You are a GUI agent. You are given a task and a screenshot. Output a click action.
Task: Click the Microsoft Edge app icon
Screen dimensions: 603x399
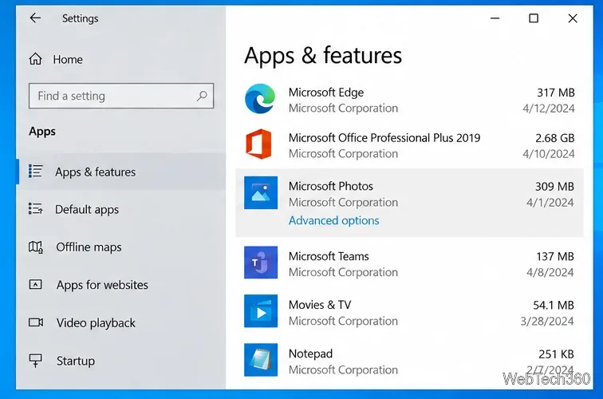(x=260, y=99)
